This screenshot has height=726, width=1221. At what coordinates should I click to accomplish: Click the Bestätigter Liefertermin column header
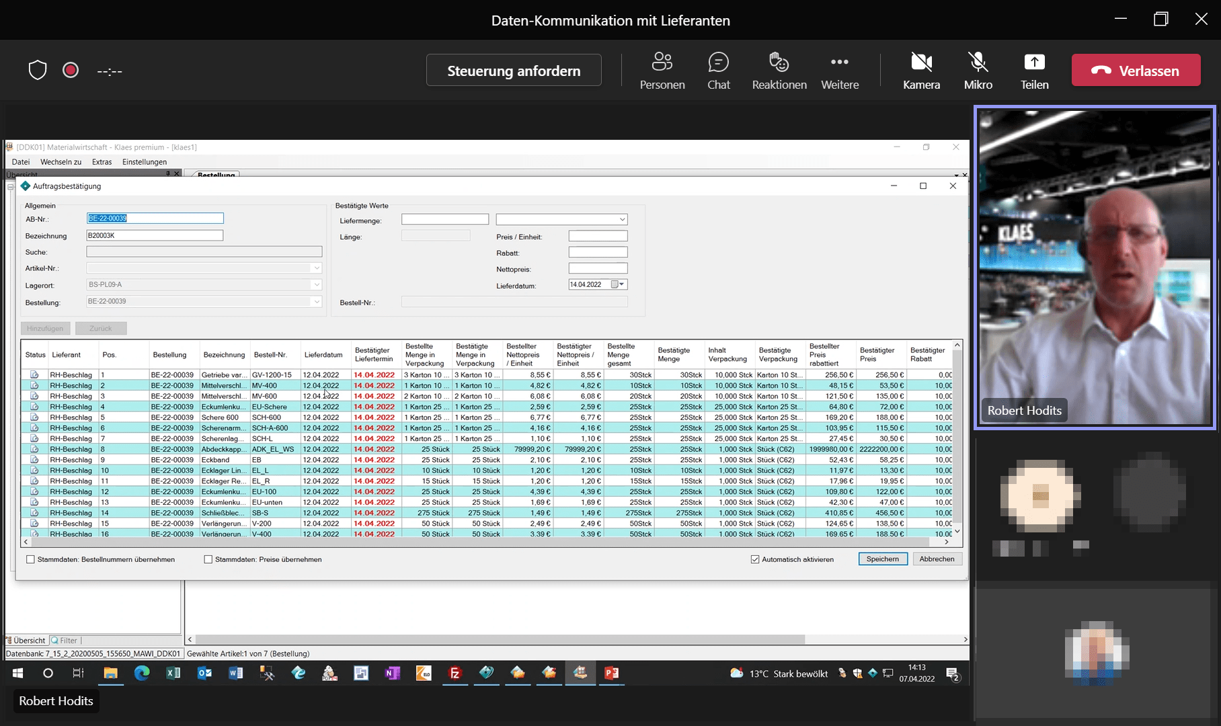376,354
